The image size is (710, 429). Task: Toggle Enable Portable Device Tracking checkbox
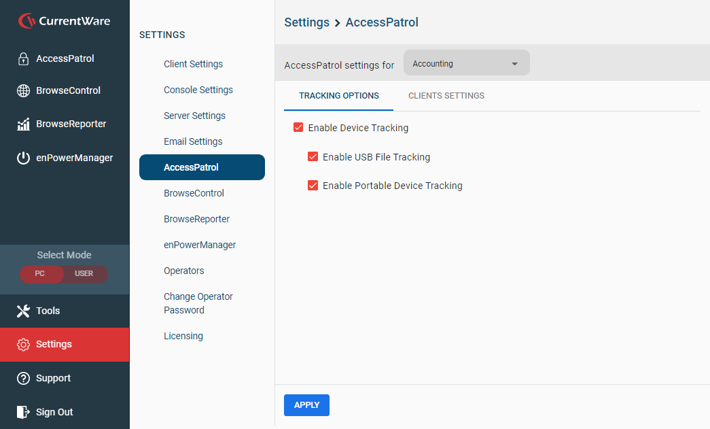click(313, 186)
